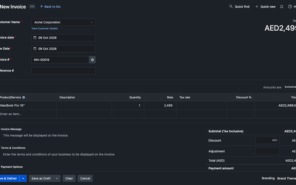Open View Customer Details link

pos(44,28)
